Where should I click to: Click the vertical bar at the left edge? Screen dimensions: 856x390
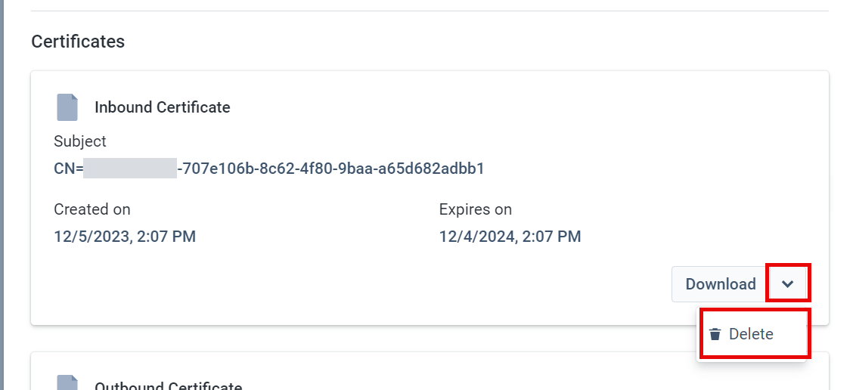click(x=2, y=195)
